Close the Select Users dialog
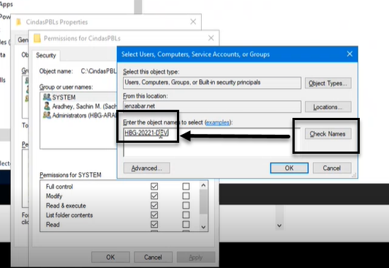This screenshot has height=268, width=389. pyautogui.click(x=350, y=54)
